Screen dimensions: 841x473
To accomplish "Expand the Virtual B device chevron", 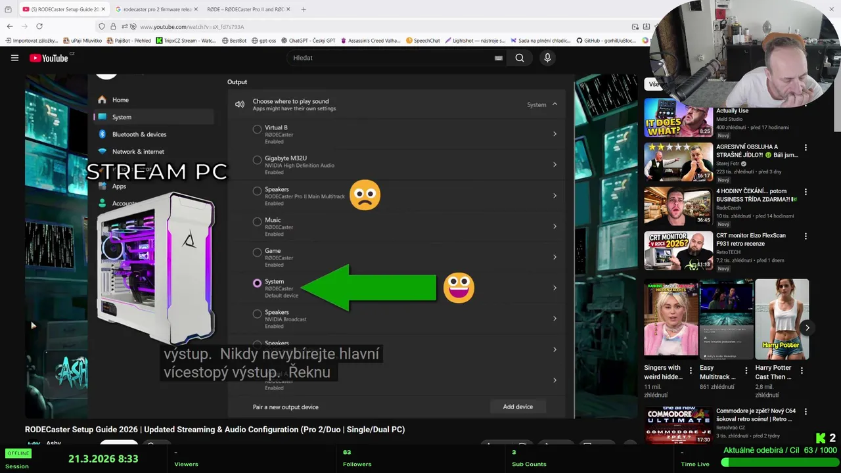I will click(x=555, y=134).
